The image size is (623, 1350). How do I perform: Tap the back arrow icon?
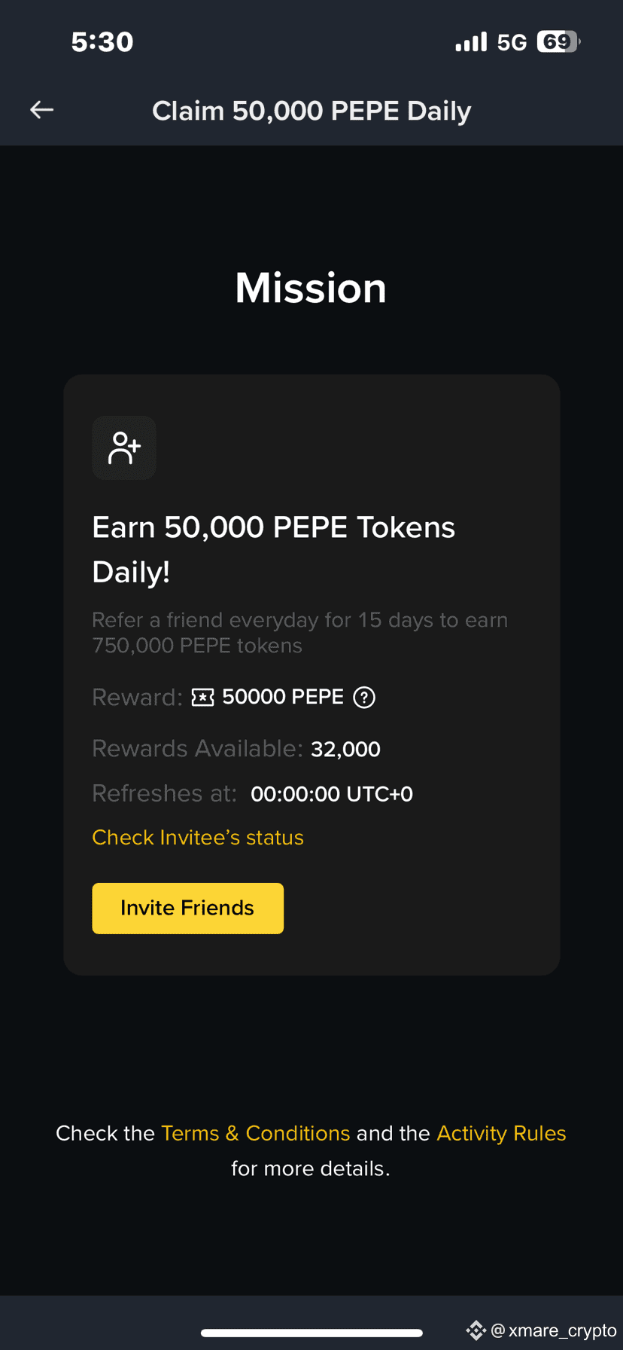click(41, 110)
